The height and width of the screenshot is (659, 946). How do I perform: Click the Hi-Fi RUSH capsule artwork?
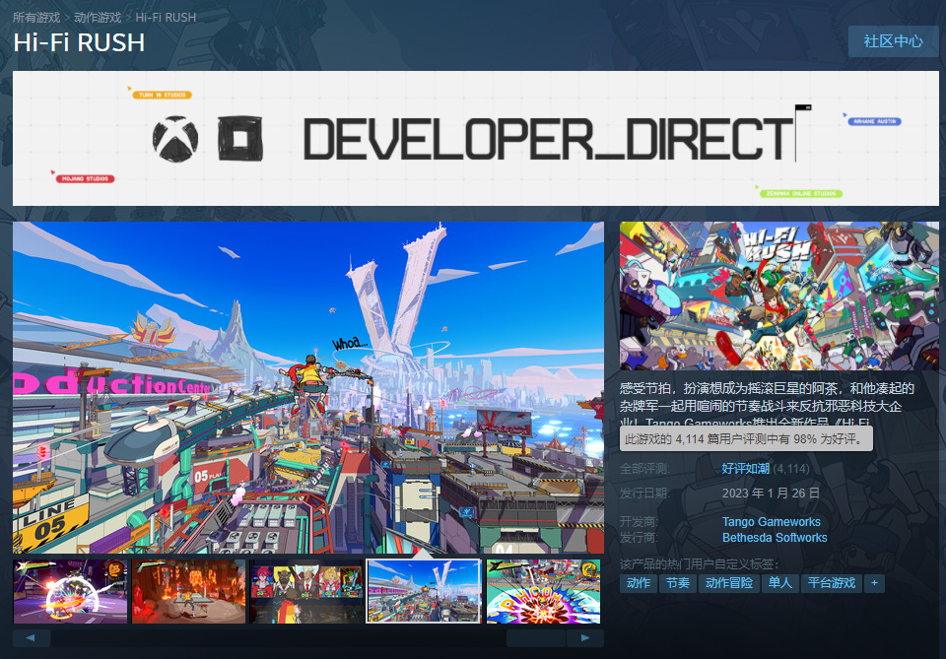point(779,297)
